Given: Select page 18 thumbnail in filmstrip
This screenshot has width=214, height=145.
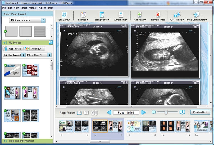Looking at the screenshot, I should coord(167,126).
